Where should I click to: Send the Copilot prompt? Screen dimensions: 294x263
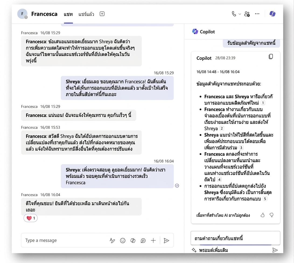[x=275, y=250]
